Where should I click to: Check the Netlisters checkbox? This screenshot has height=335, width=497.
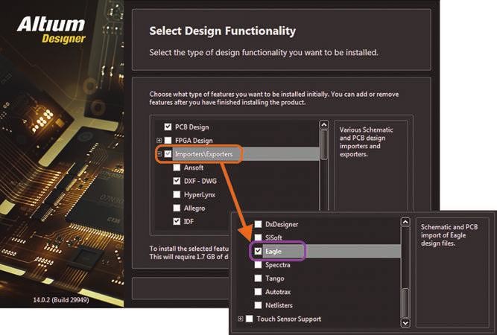[x=258, y=305]
